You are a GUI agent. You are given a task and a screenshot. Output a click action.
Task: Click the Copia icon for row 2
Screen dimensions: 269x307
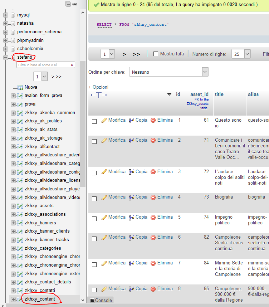131,140
